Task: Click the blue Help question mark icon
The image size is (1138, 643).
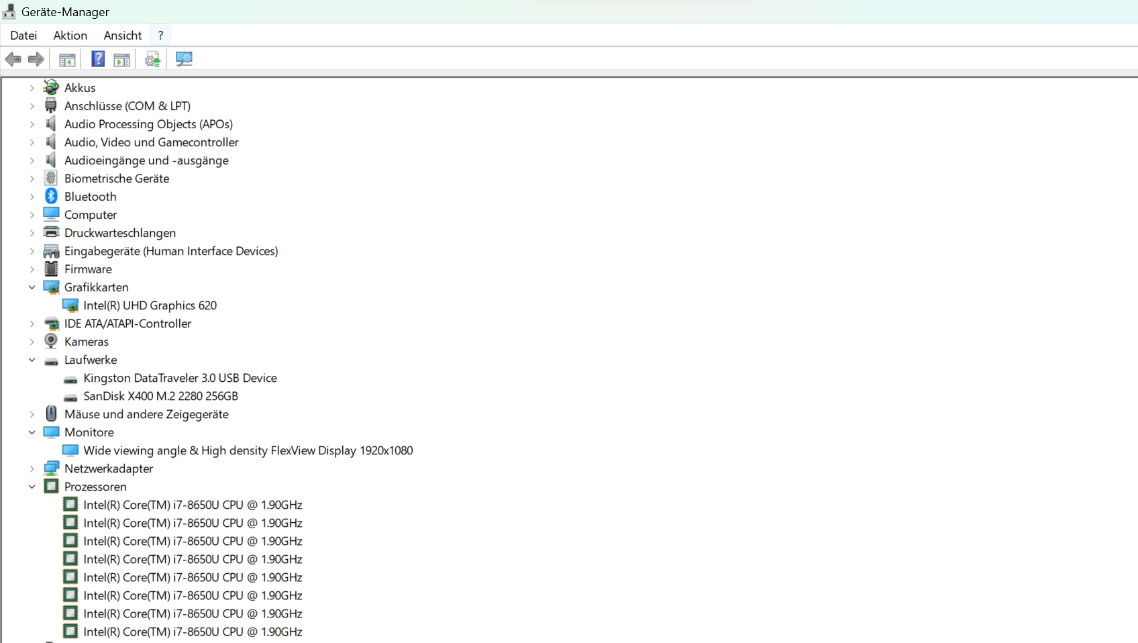Action: coord(98,59)
